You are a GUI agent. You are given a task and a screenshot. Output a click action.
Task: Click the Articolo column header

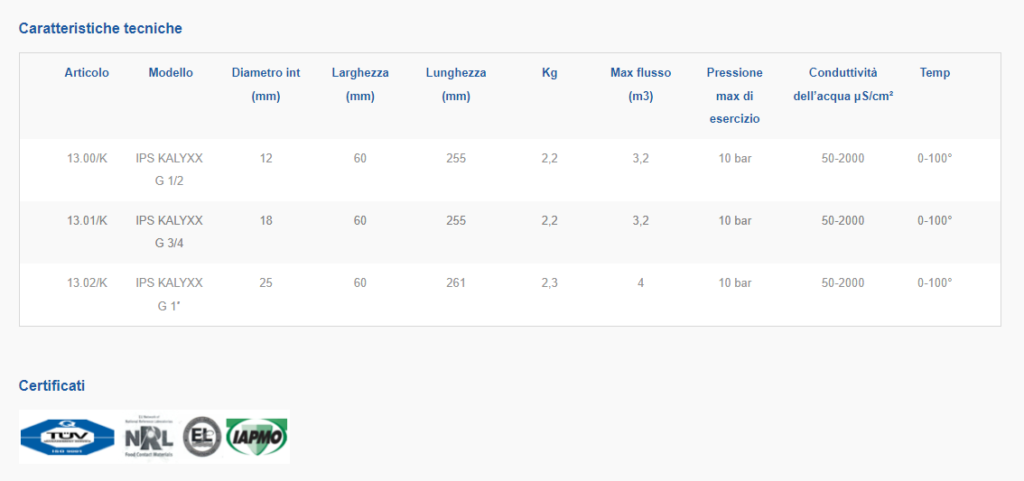87,73
